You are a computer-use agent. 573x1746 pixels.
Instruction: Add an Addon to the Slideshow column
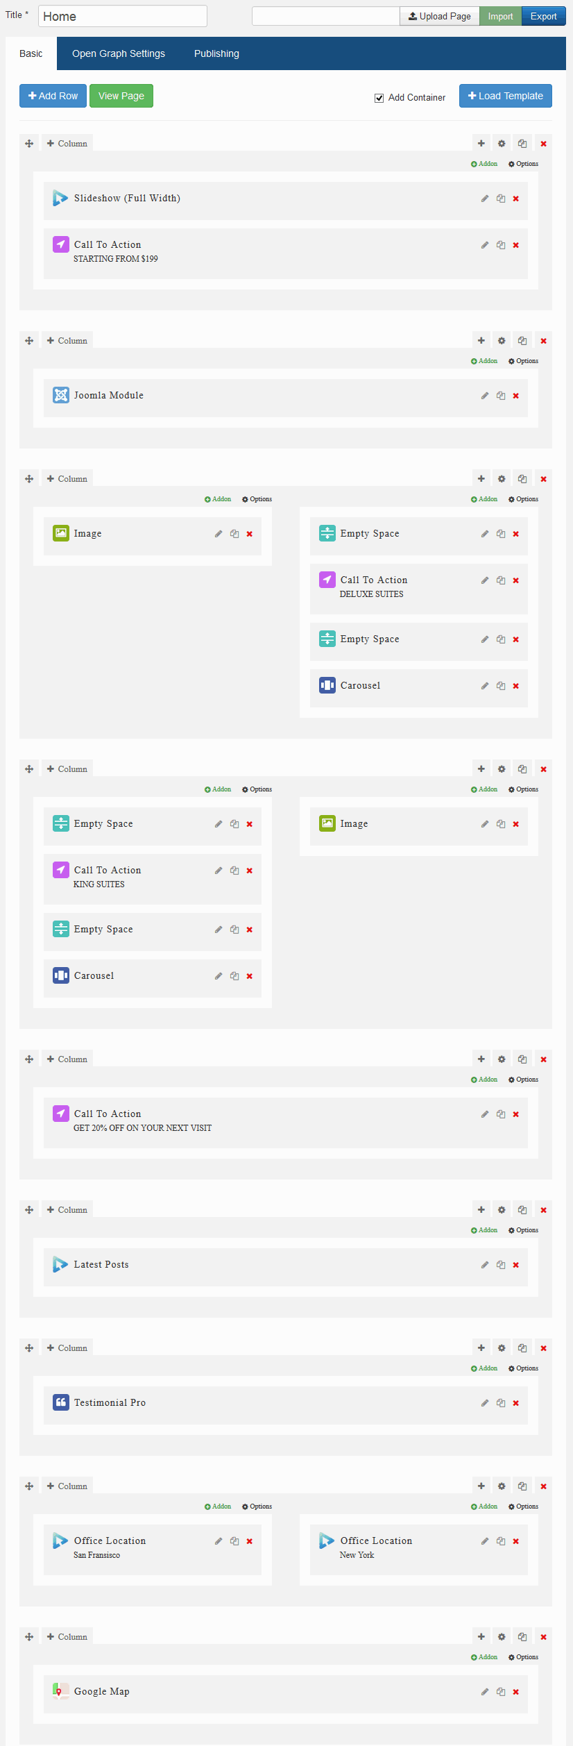(x=484, y=164)
